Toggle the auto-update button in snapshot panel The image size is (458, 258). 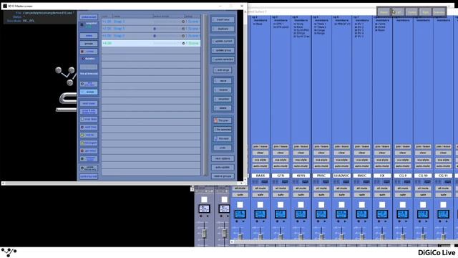(223, 167)
